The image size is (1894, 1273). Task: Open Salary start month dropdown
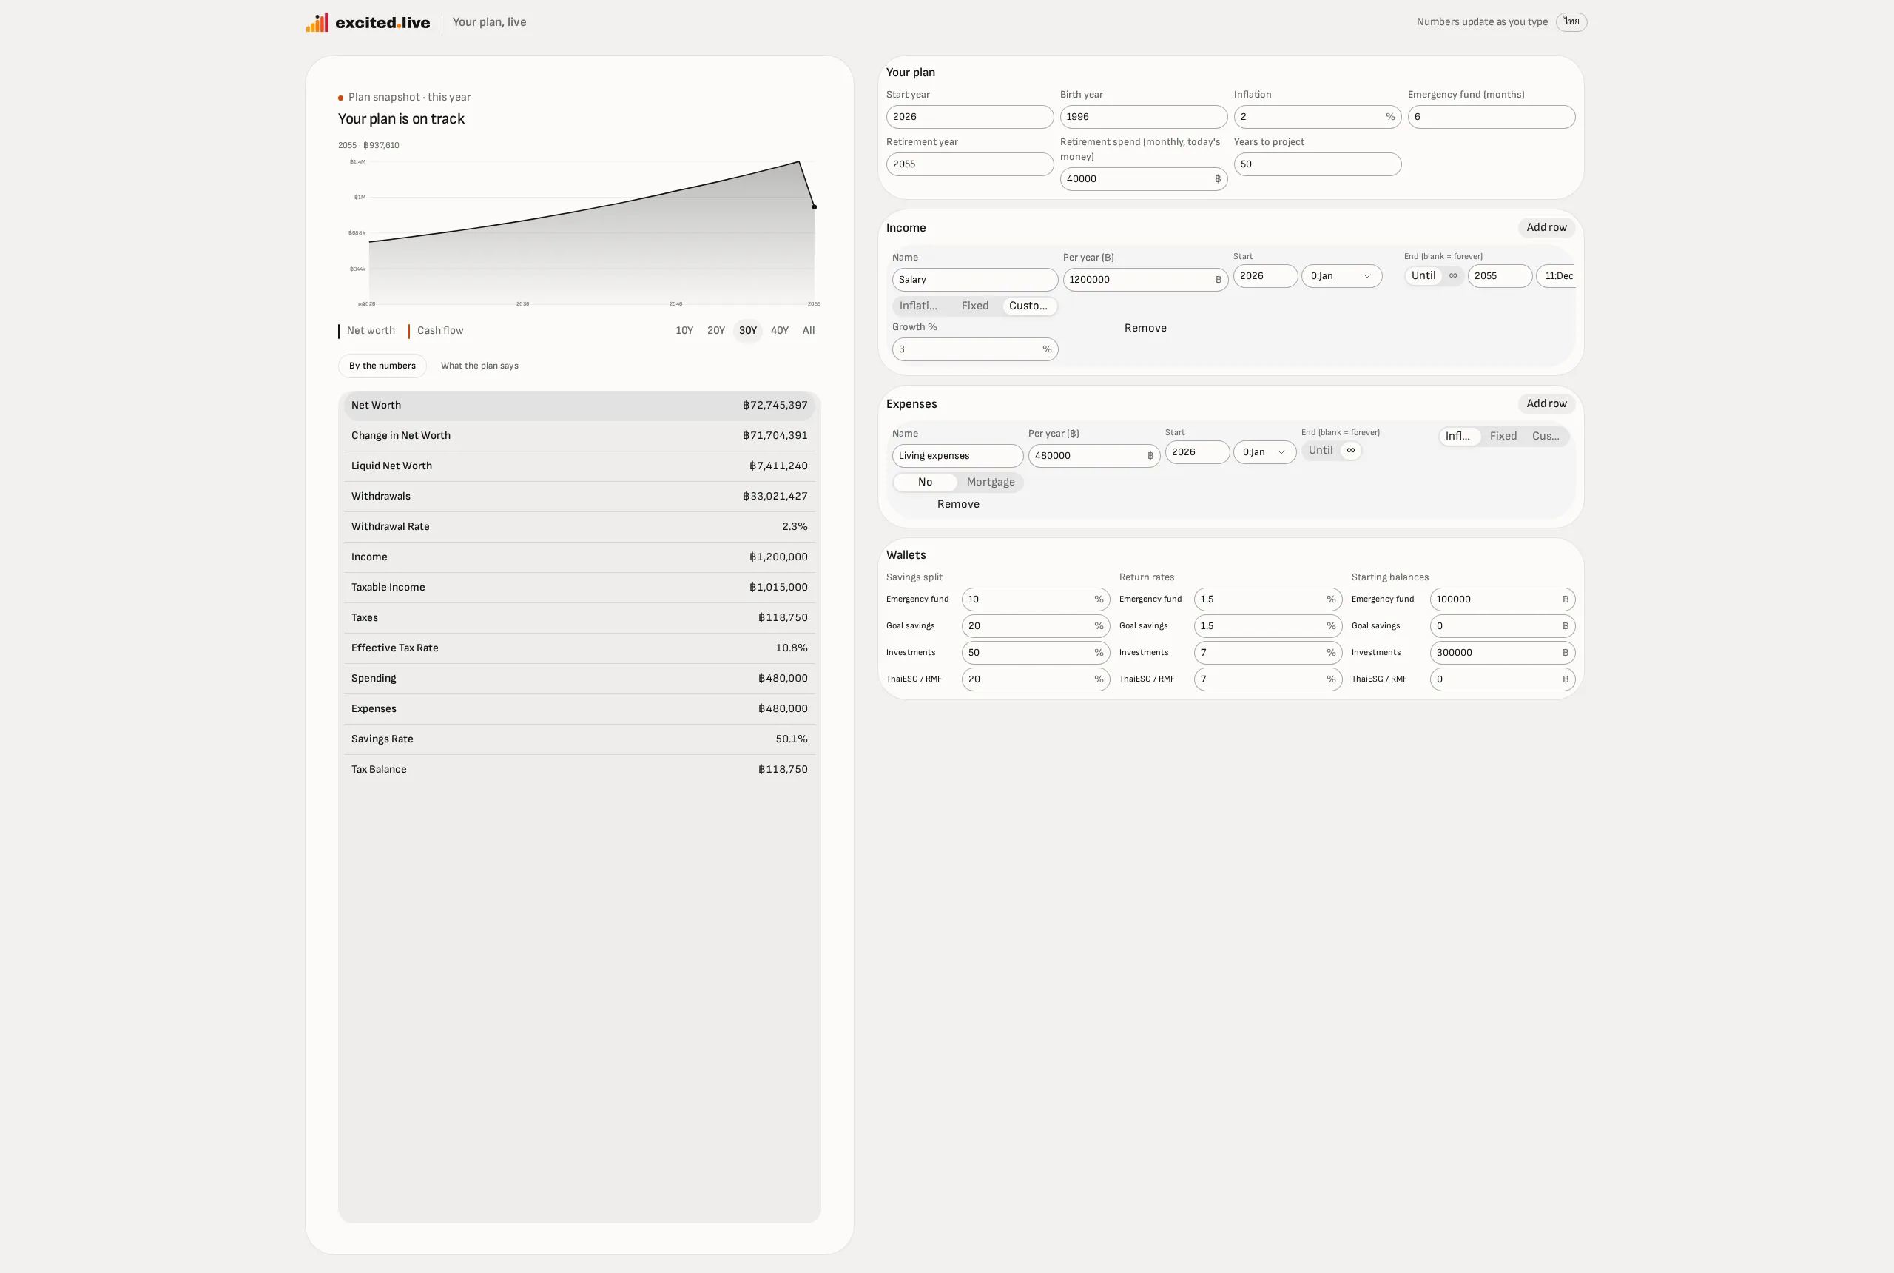(1341, 276)
